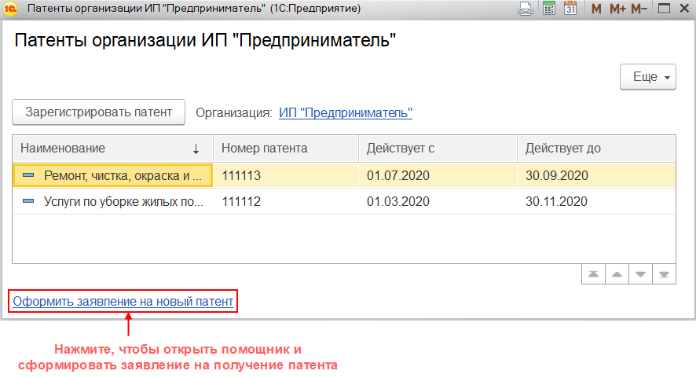Click patent number 111113 cell

(x=285, y=175)
